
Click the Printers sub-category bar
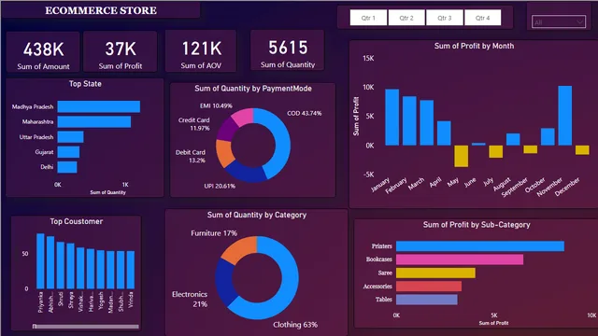480,246
